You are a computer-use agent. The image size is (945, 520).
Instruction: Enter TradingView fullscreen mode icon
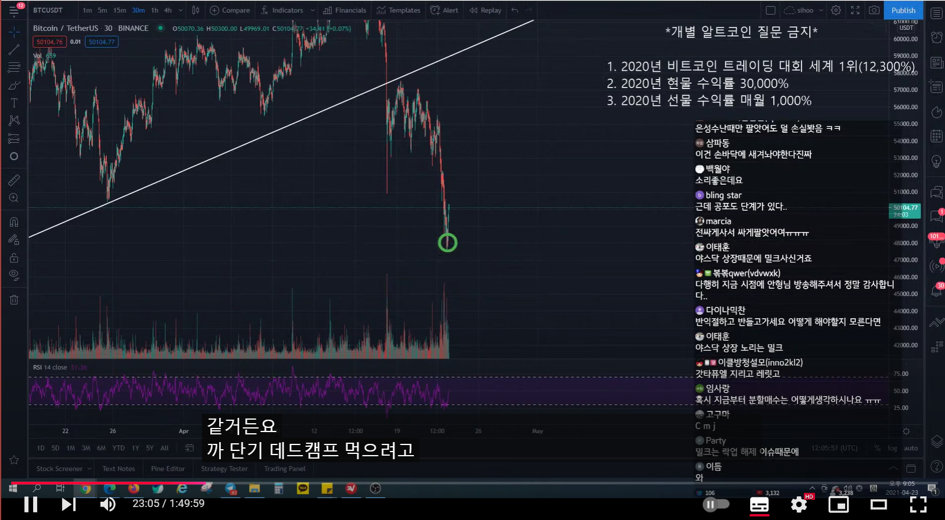(855, 10)
